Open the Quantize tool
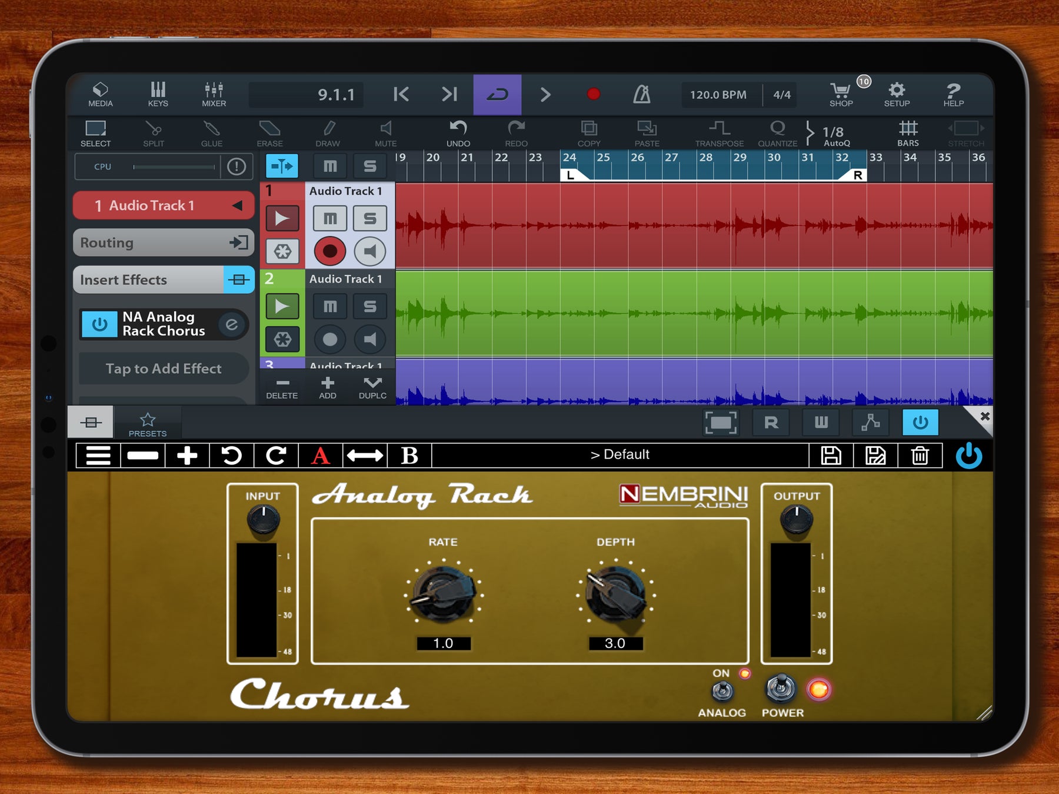Viewport: 1059px width, 794px height. click(x=778, y=134)
